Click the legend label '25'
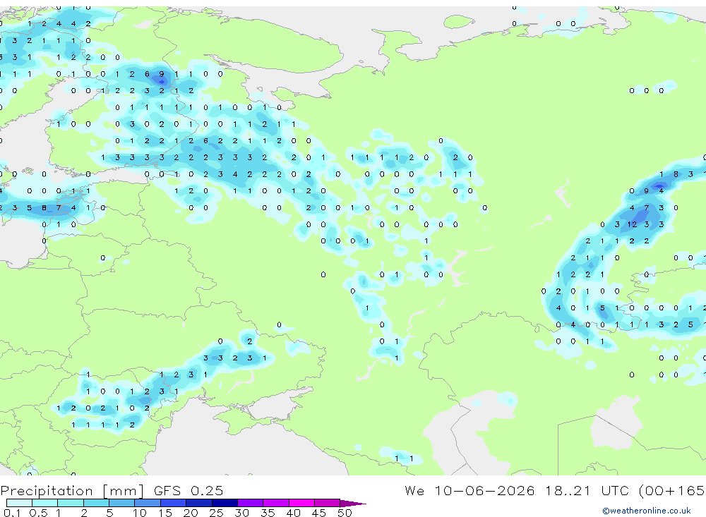Screen dimensions: 706x517 pyautogui.click(x=217, y=513)
